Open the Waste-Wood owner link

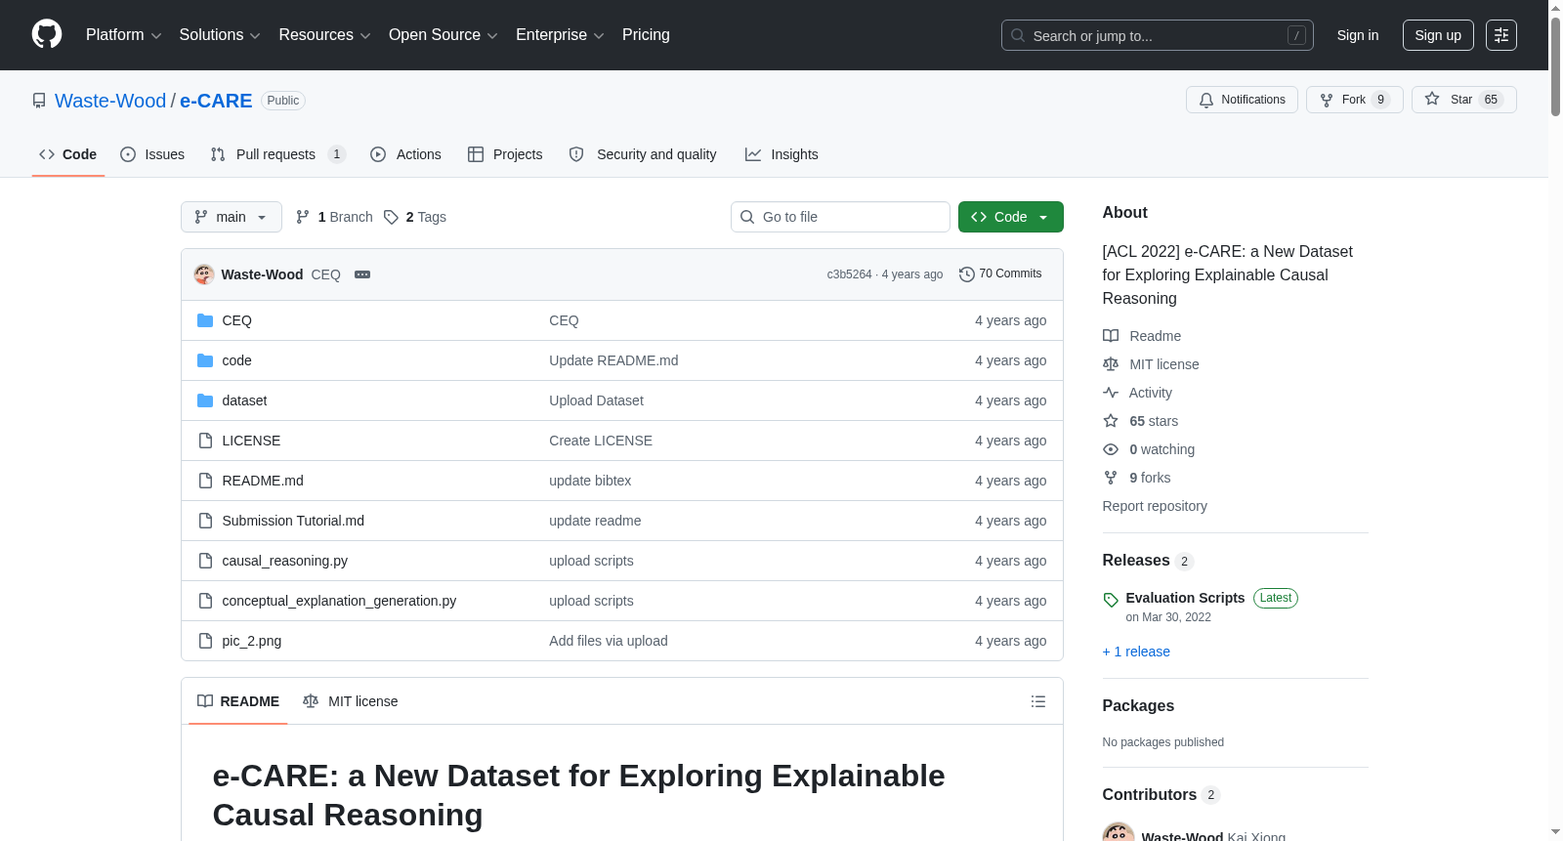[x=110, y=101]
